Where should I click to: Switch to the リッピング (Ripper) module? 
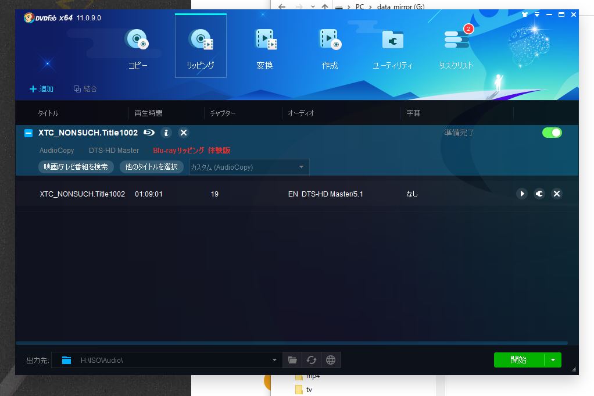pyautogui.click(x=201, y=46)
